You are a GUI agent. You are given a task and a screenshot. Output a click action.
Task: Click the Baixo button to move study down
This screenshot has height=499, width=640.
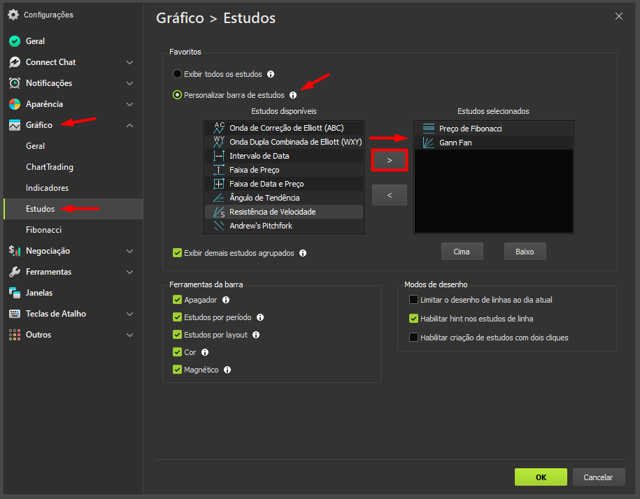[525, 252]
